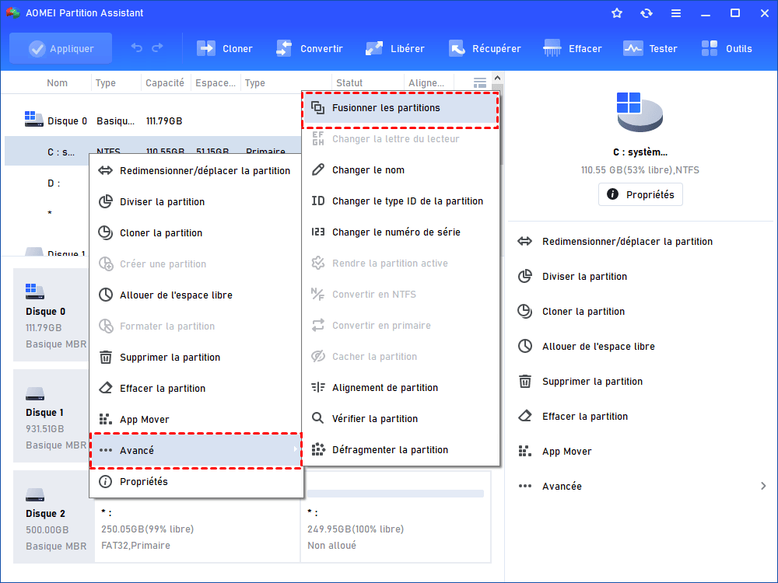Select Vérifier la partition in submenu
The height and width of the screenshot is (583, 778).
[400, 418]
